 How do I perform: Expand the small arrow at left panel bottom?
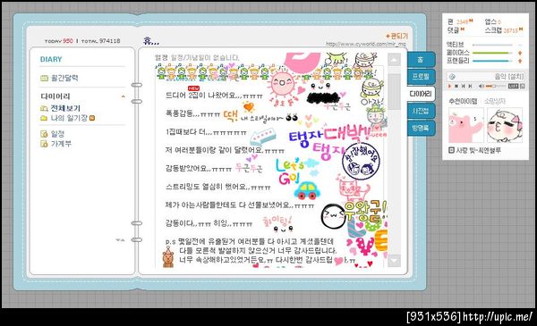[x=120, y=240]
